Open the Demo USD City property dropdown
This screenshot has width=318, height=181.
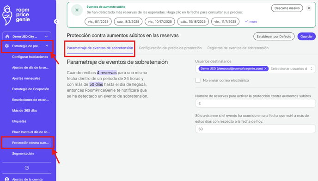click(x=27, y=37)
